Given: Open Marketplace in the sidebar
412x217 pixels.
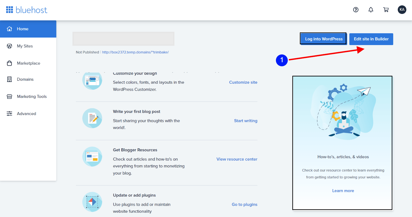Looking at the screenshot, I should pos(28,63).
